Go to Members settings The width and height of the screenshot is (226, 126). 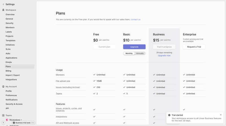tap(10, 27)
